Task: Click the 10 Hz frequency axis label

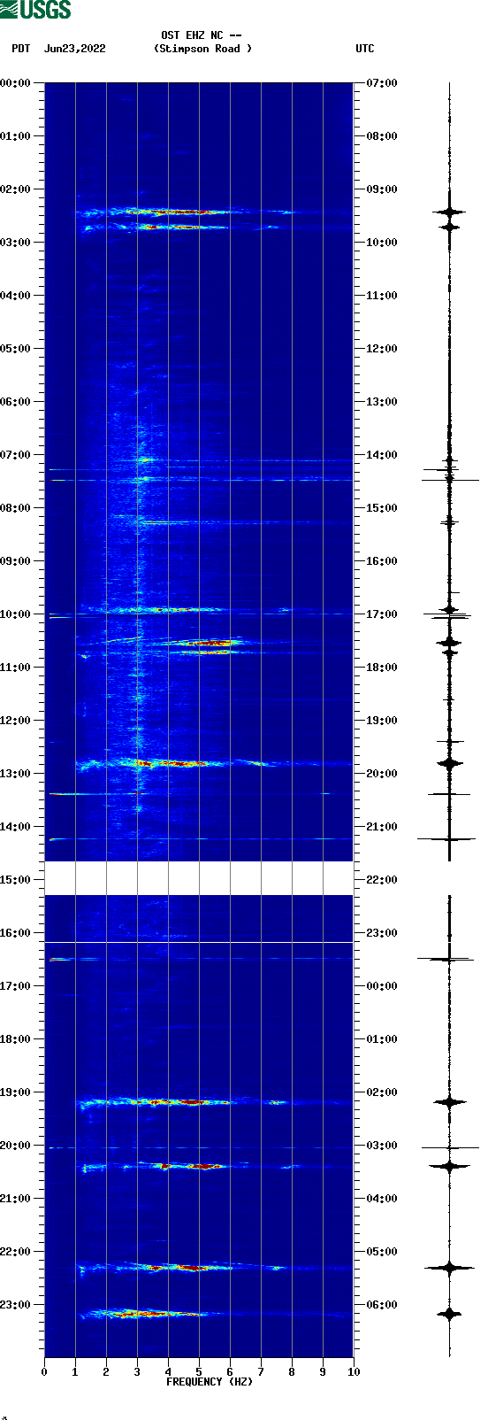Action: (354, 1372)
